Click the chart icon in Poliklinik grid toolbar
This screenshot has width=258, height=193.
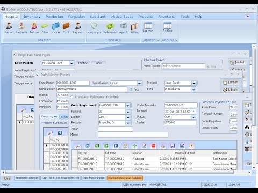[x=182, y=146]
